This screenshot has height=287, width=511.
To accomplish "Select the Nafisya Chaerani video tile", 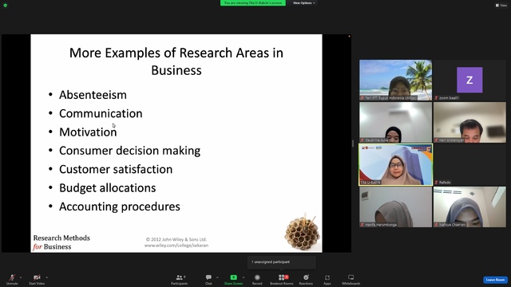I will tap(469, 207).
